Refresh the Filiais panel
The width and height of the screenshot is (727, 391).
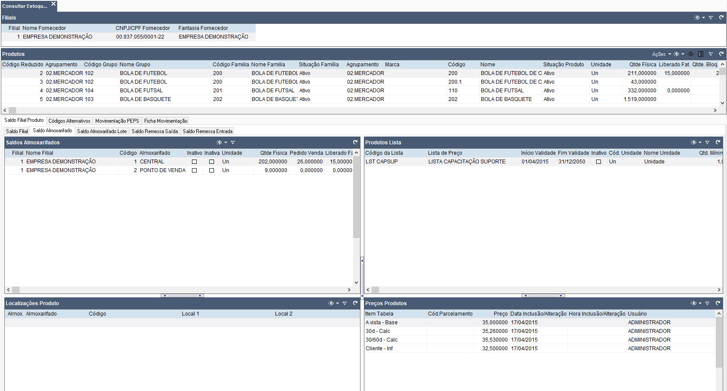(721, 17)
